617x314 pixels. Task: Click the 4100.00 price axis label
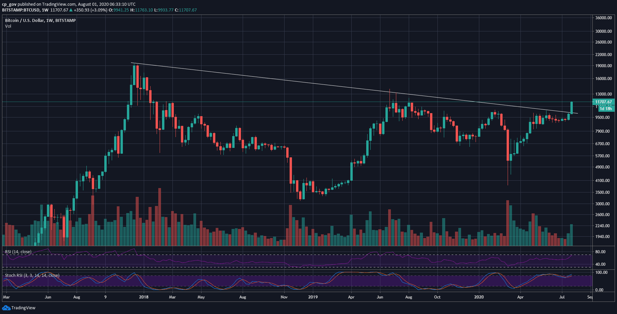coord(602,180)
